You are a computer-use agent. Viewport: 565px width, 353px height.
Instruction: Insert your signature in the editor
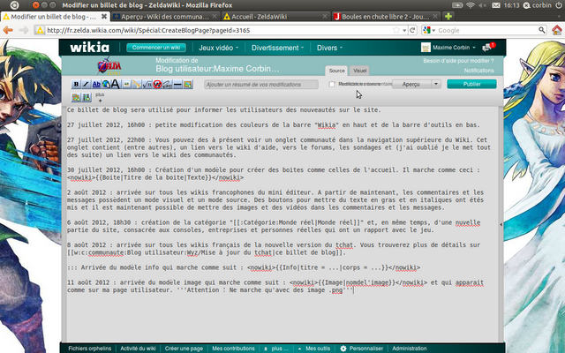tap(167, 85)
